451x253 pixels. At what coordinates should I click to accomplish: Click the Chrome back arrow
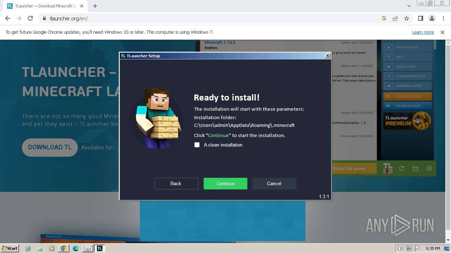pos(8,18)
